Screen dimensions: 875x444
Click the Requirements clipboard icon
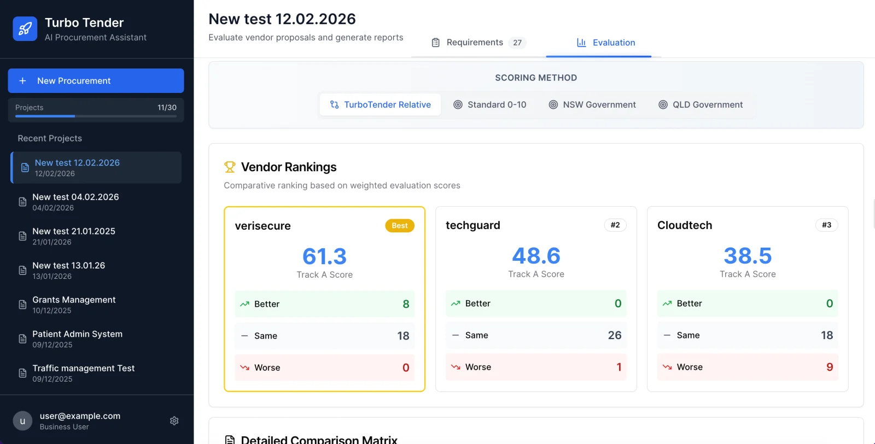click(436, 43)
